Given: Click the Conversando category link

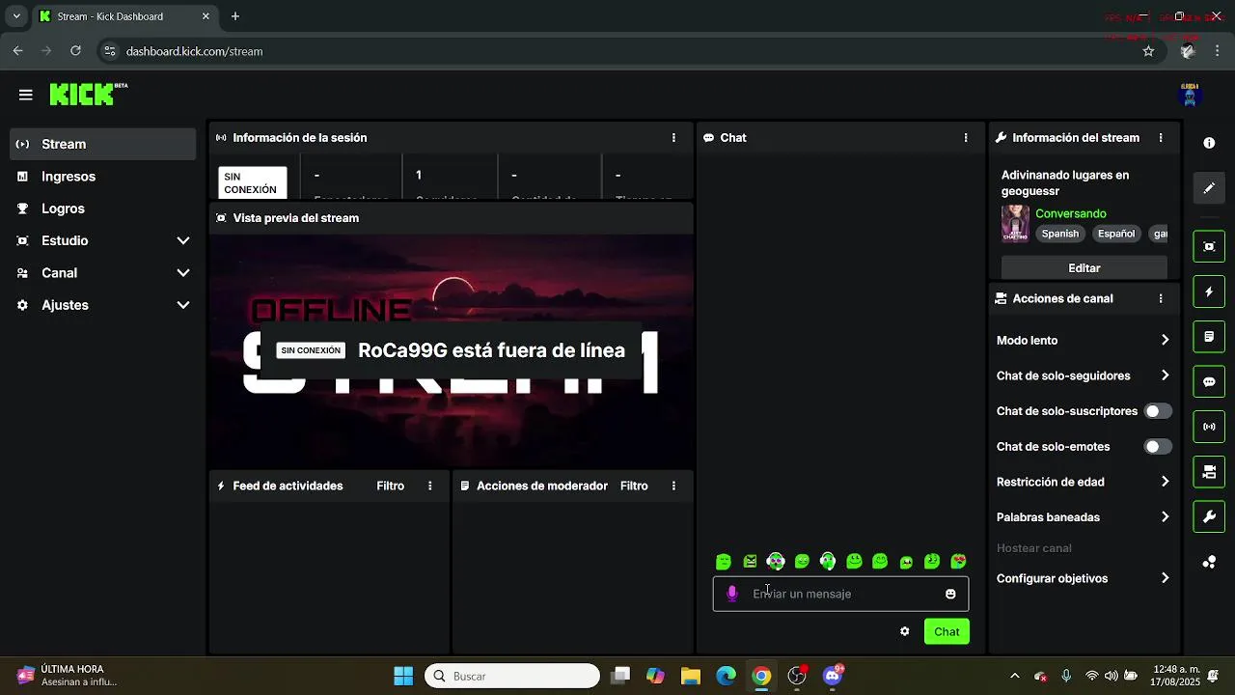Looking at the screenshot, I should pyautogui.click(x=1071, y=213).
